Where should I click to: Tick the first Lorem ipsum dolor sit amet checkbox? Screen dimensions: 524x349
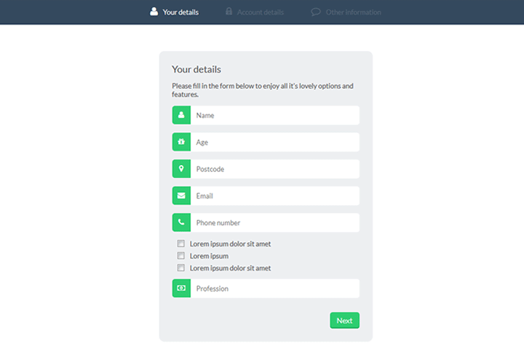click(x=180, y=244)
